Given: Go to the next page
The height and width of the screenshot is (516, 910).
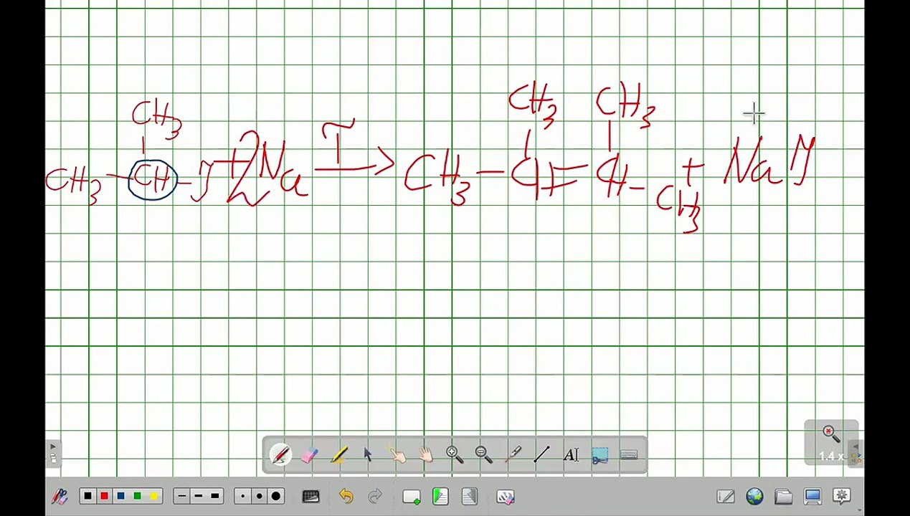Looking at the screenshot, I should (470, 497).
